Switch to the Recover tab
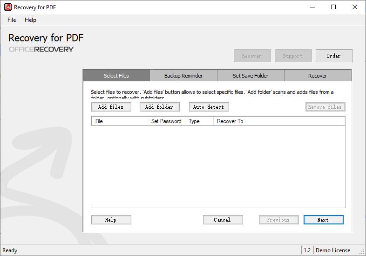366x256 pixels. (318, 76)
